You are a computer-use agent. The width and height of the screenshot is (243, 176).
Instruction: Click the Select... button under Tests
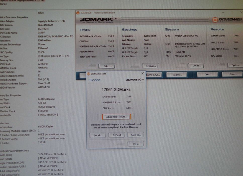(107, 66)
